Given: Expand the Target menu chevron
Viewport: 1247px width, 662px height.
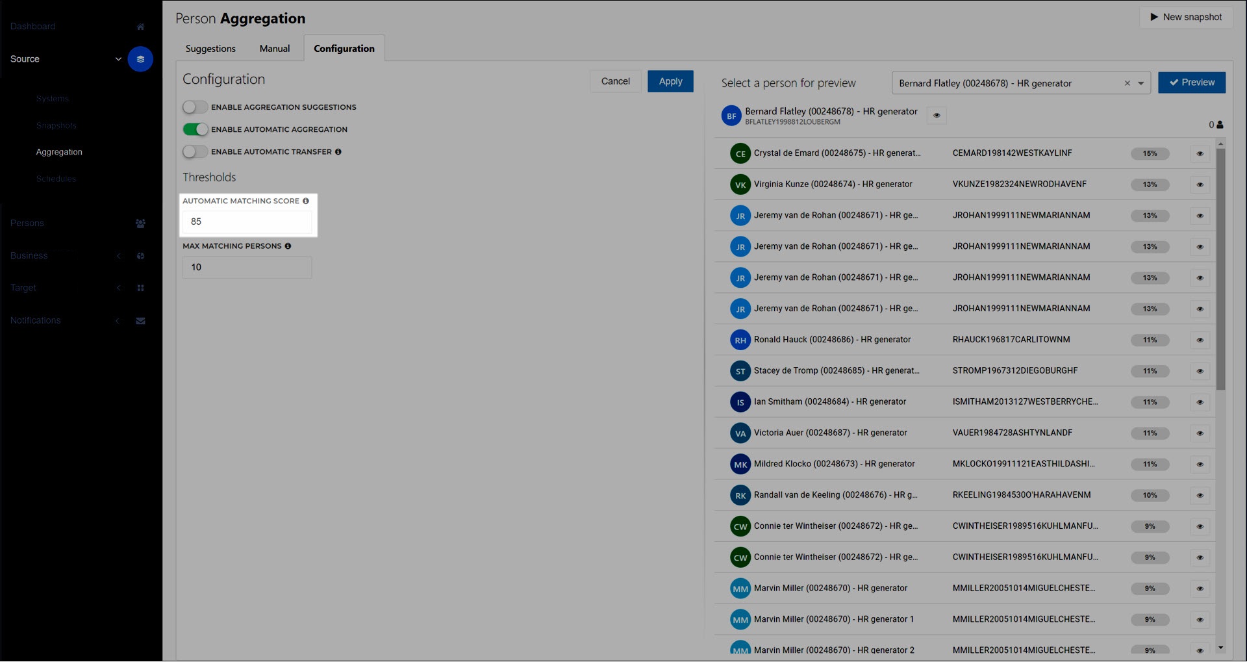Looking at the screenshot, I should [x=118, y=288].
